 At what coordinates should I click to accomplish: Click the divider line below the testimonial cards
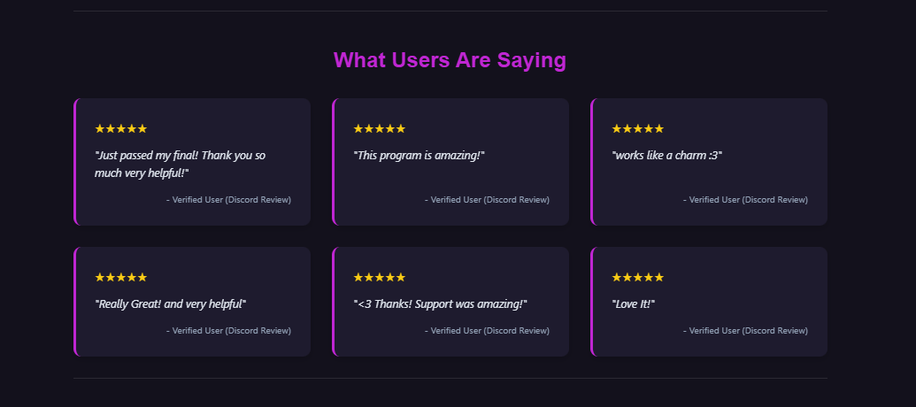point(450,379)
